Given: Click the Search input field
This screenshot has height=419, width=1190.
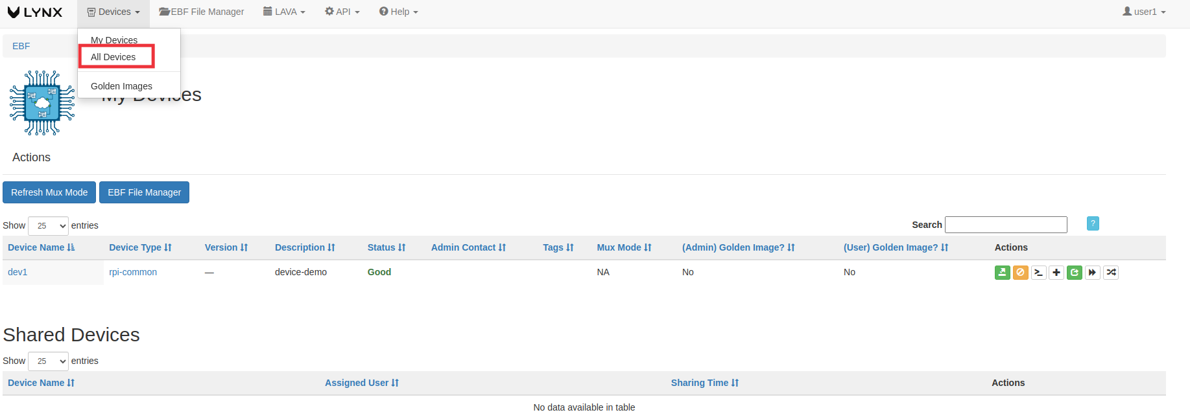Looking at the screenshot, I should (x=1006, y=225).
